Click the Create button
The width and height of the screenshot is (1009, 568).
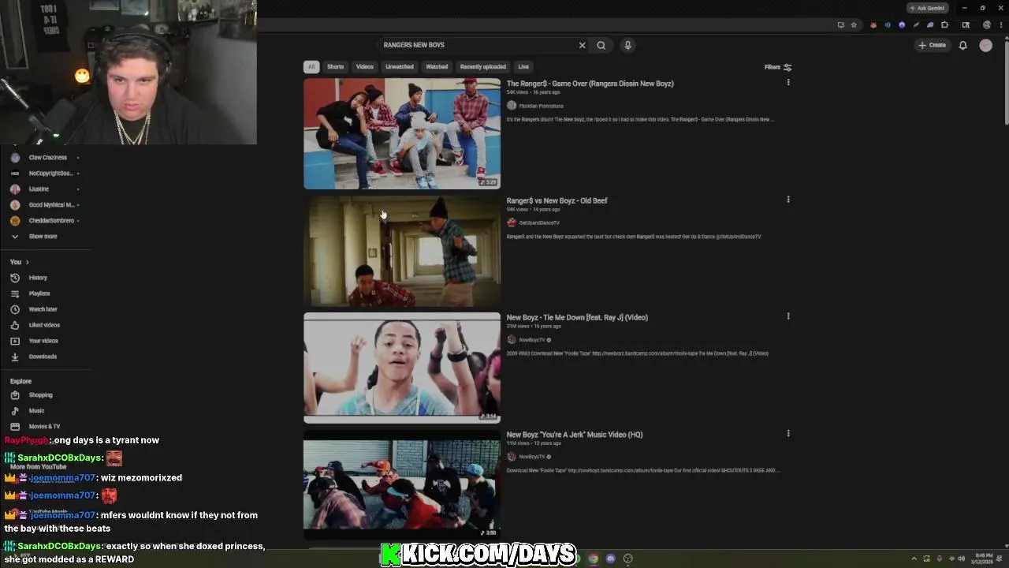point(932,45)
